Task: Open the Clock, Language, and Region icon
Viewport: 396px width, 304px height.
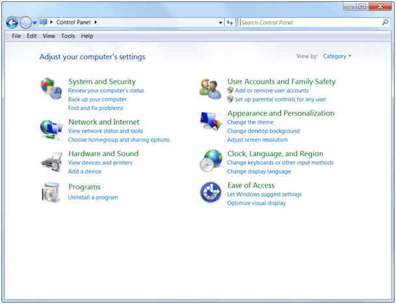Action: click(x=211, y=161)
